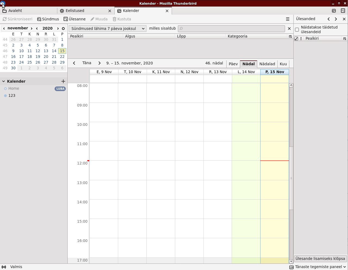Go to previous year in mini calendar

click(37, 28)
